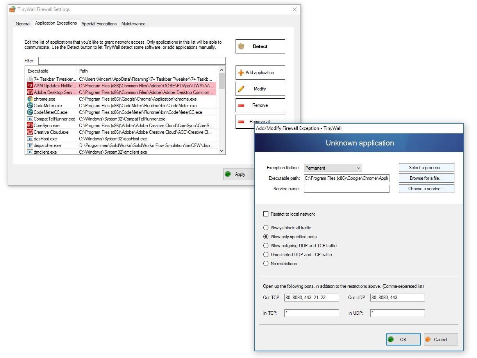
Task: Sort list by Executable column header
Action: tap(51, 71)
